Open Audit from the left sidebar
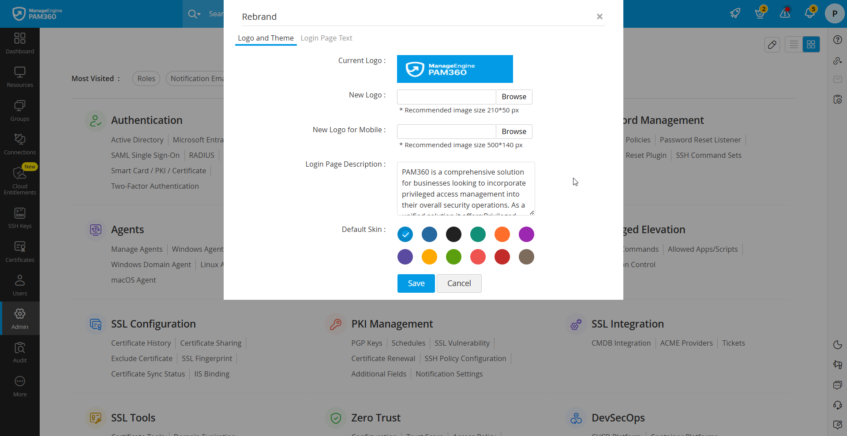The image size is (847, 436). [20, 353]
